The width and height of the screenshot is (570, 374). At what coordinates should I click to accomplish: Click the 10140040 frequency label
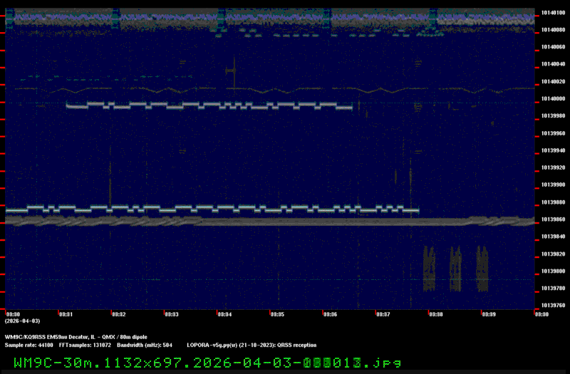(x=553, y=64)
